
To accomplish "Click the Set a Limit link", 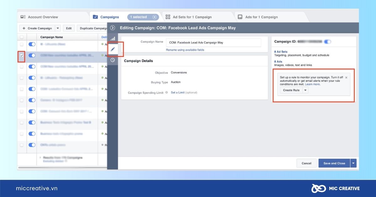I will coord(177,93).
